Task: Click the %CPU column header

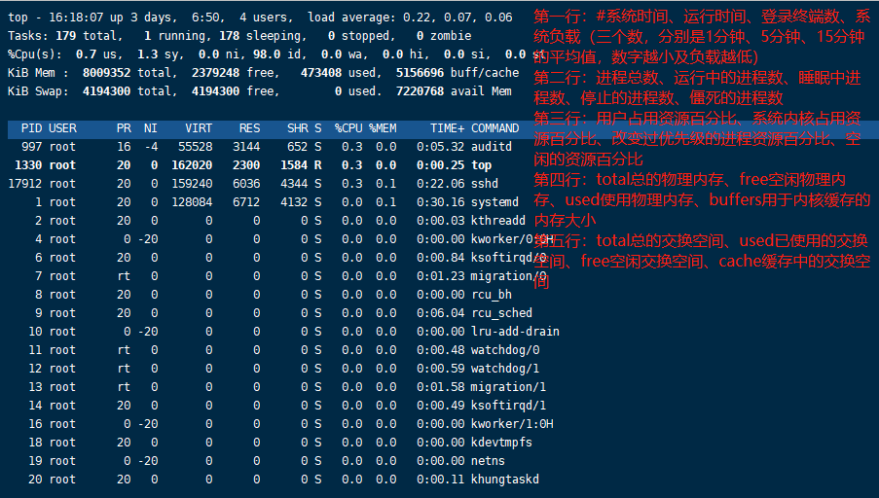Action: point(348,128)
